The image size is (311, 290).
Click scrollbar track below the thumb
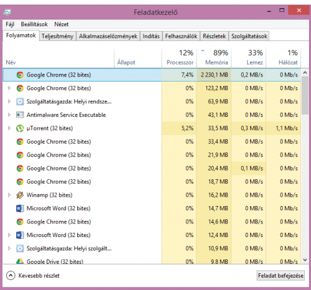(305, 185)
